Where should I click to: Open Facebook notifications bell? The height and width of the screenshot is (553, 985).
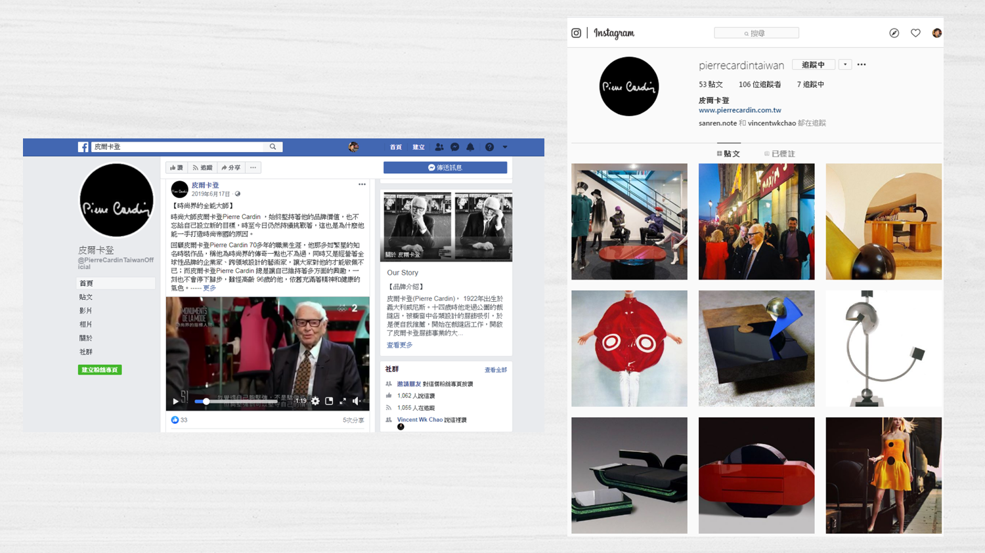[470, 147]
